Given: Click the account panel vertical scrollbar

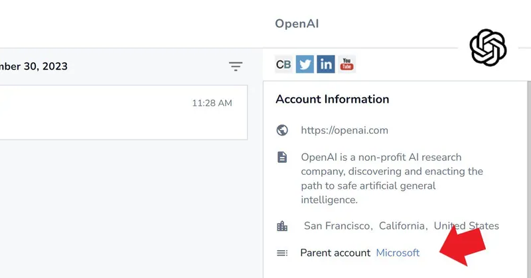Looking at the screenshot, I should click(529, 179).
